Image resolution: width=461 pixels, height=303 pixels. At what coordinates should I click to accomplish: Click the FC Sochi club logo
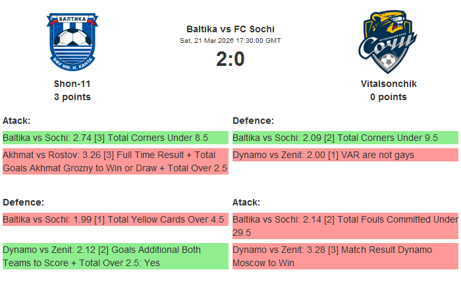389,42
